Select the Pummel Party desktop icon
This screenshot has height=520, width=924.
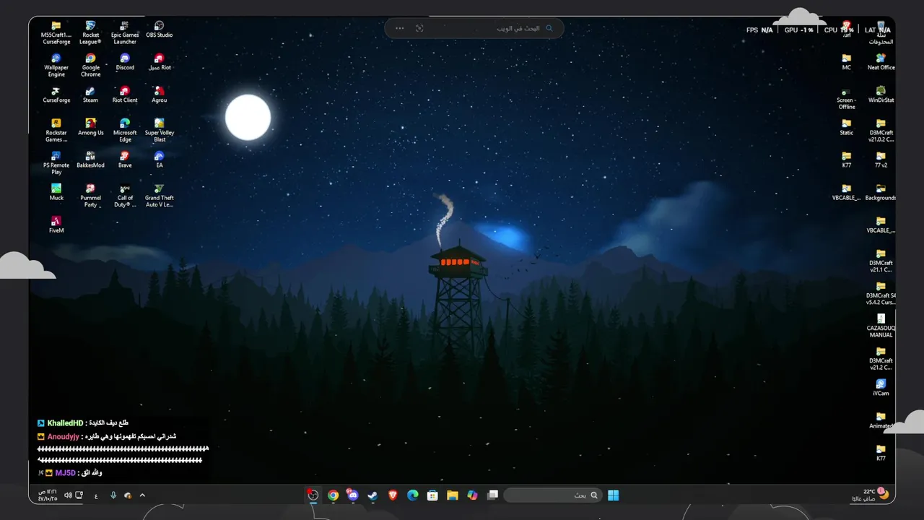point(90,196)
